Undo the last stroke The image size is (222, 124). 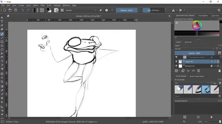23,10
